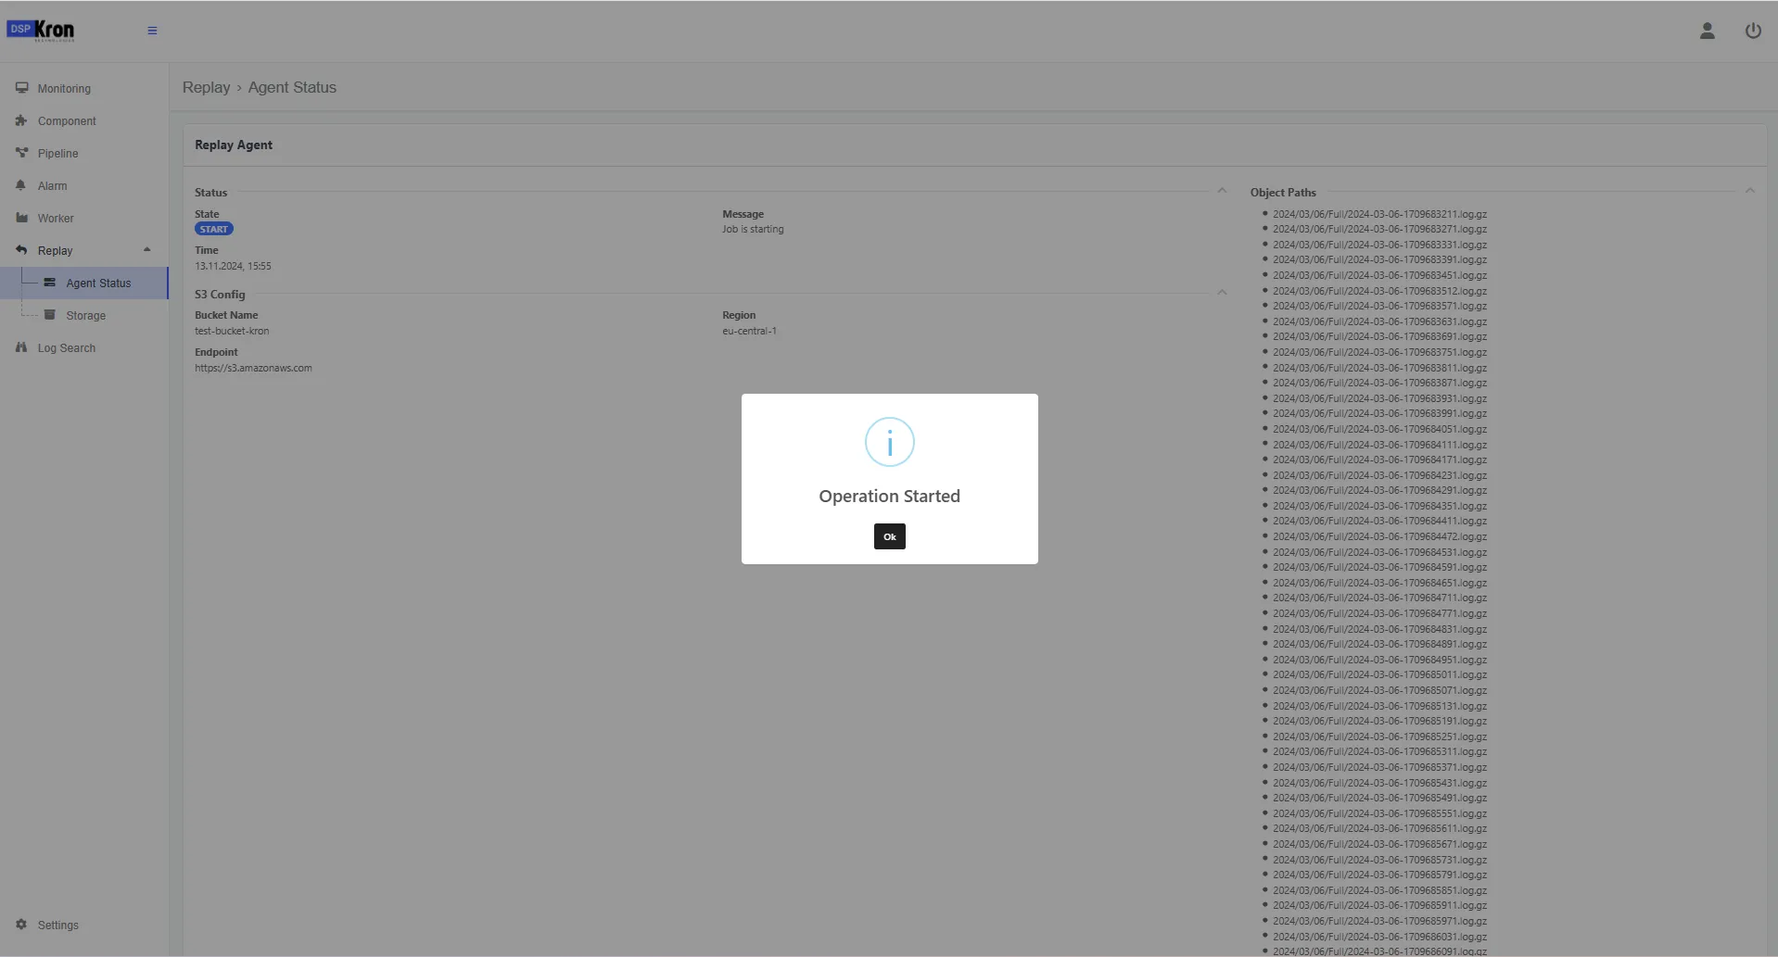Click the Ok button in dialog
This screenshot has width=1778, height=957.
(x=889, y=536)
